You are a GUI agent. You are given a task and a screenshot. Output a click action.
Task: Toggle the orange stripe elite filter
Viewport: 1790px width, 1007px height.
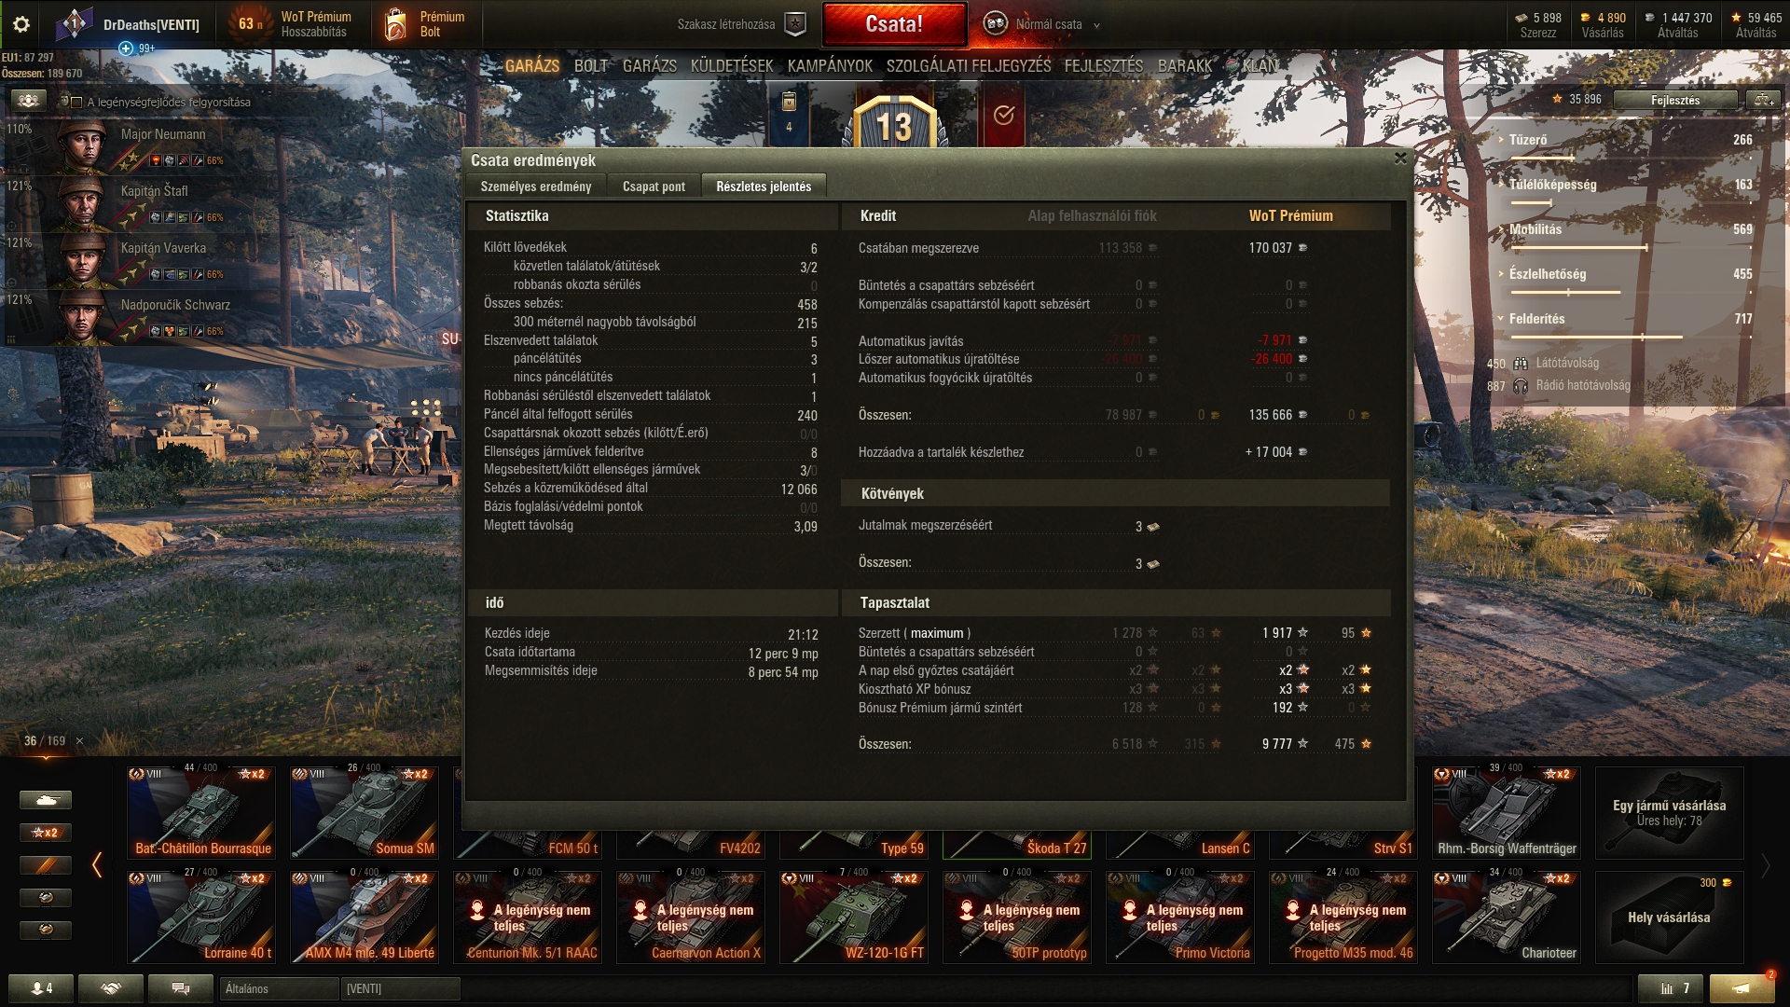(x=46, y=865)
